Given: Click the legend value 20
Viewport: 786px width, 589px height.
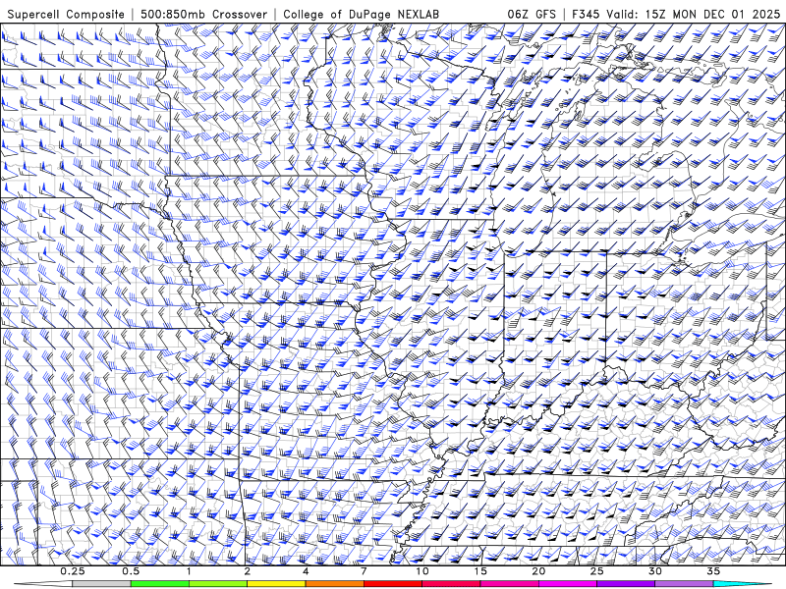Looking at the screenshot, I should [538, 571].
